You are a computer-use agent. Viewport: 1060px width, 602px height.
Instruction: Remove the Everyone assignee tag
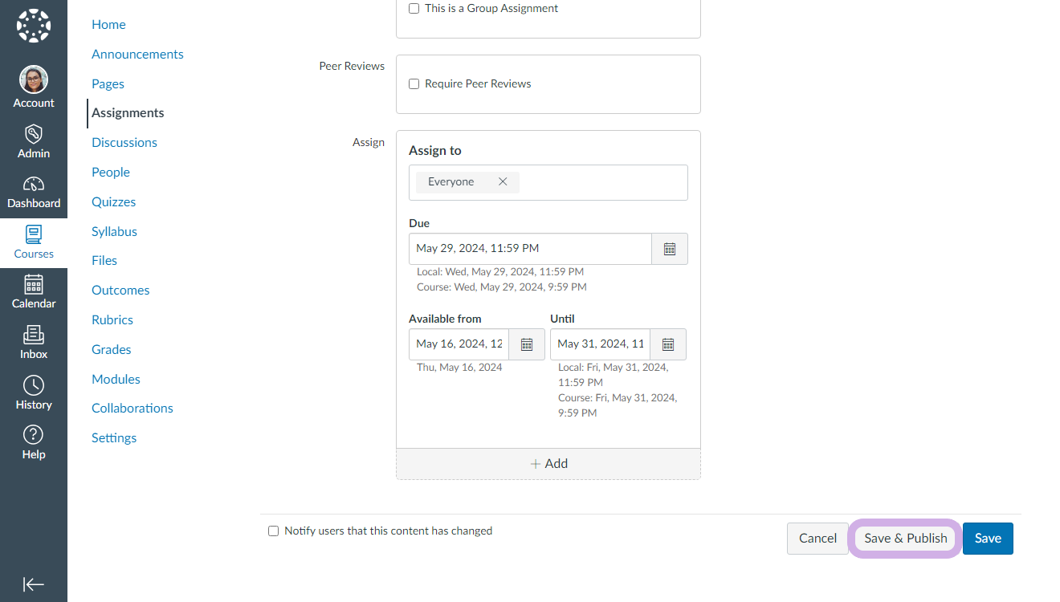(503, 182)
